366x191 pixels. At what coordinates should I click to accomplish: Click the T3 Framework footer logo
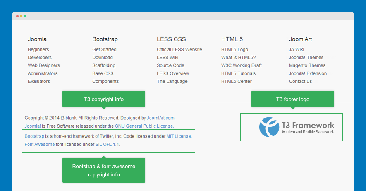point(296,127)
